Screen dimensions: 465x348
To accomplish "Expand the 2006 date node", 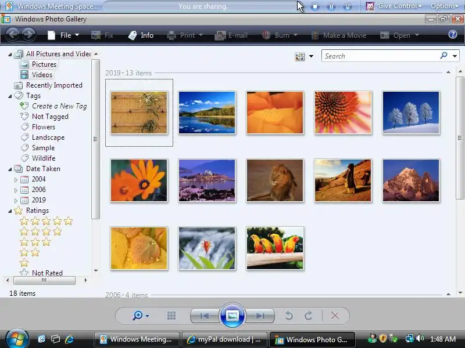I will click(x=16, y=190).
